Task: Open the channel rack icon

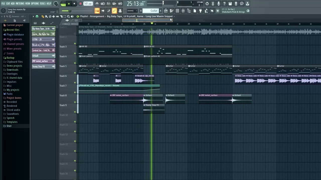Action: [x=177, y=11]
